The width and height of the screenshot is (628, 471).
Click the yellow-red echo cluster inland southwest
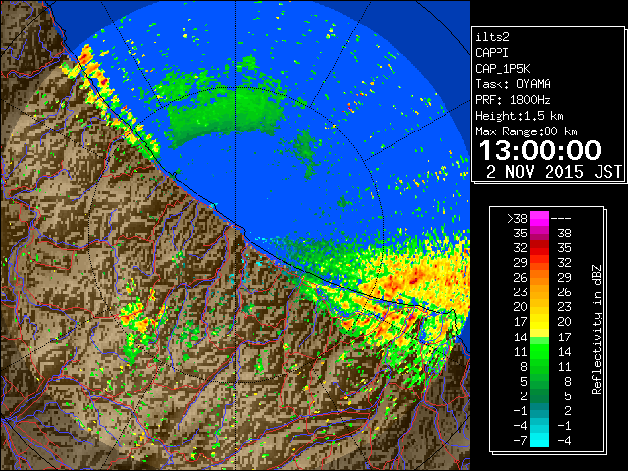point(140,316)
